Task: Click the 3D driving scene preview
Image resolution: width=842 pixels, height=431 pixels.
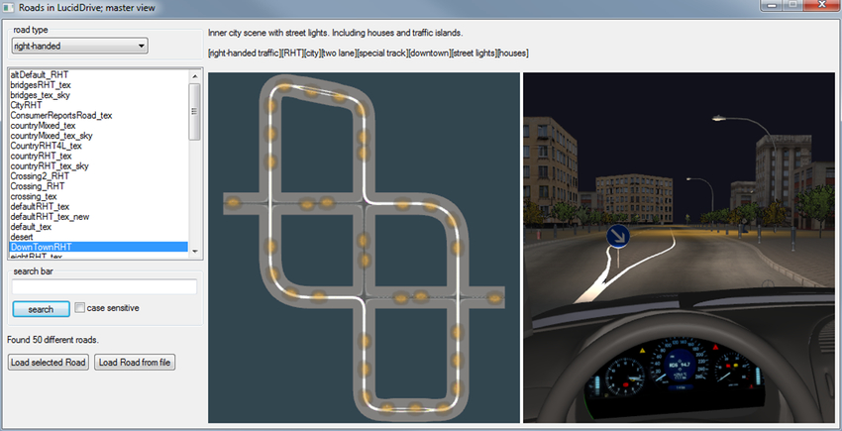Action: pyautogui.click(x=680, y=248)
